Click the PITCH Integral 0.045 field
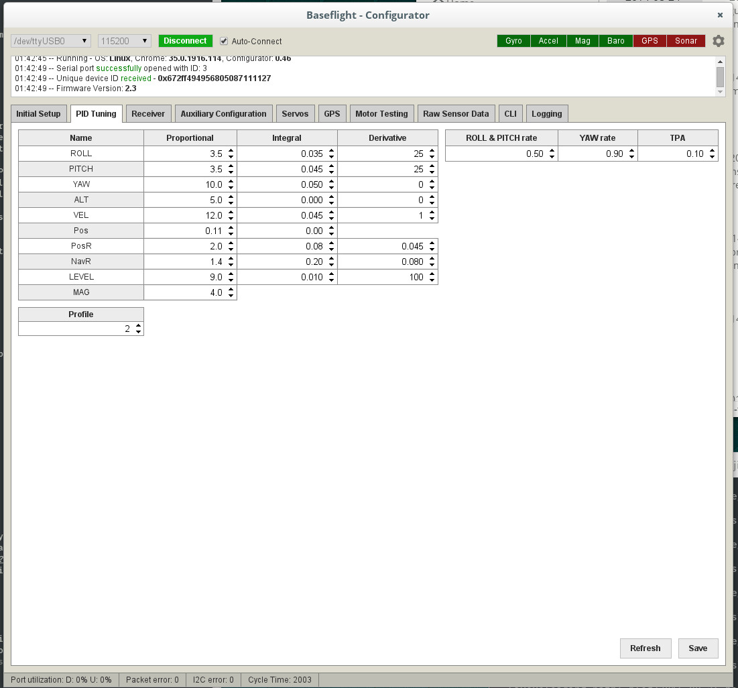Screen dimensions: 738x688 287,169
